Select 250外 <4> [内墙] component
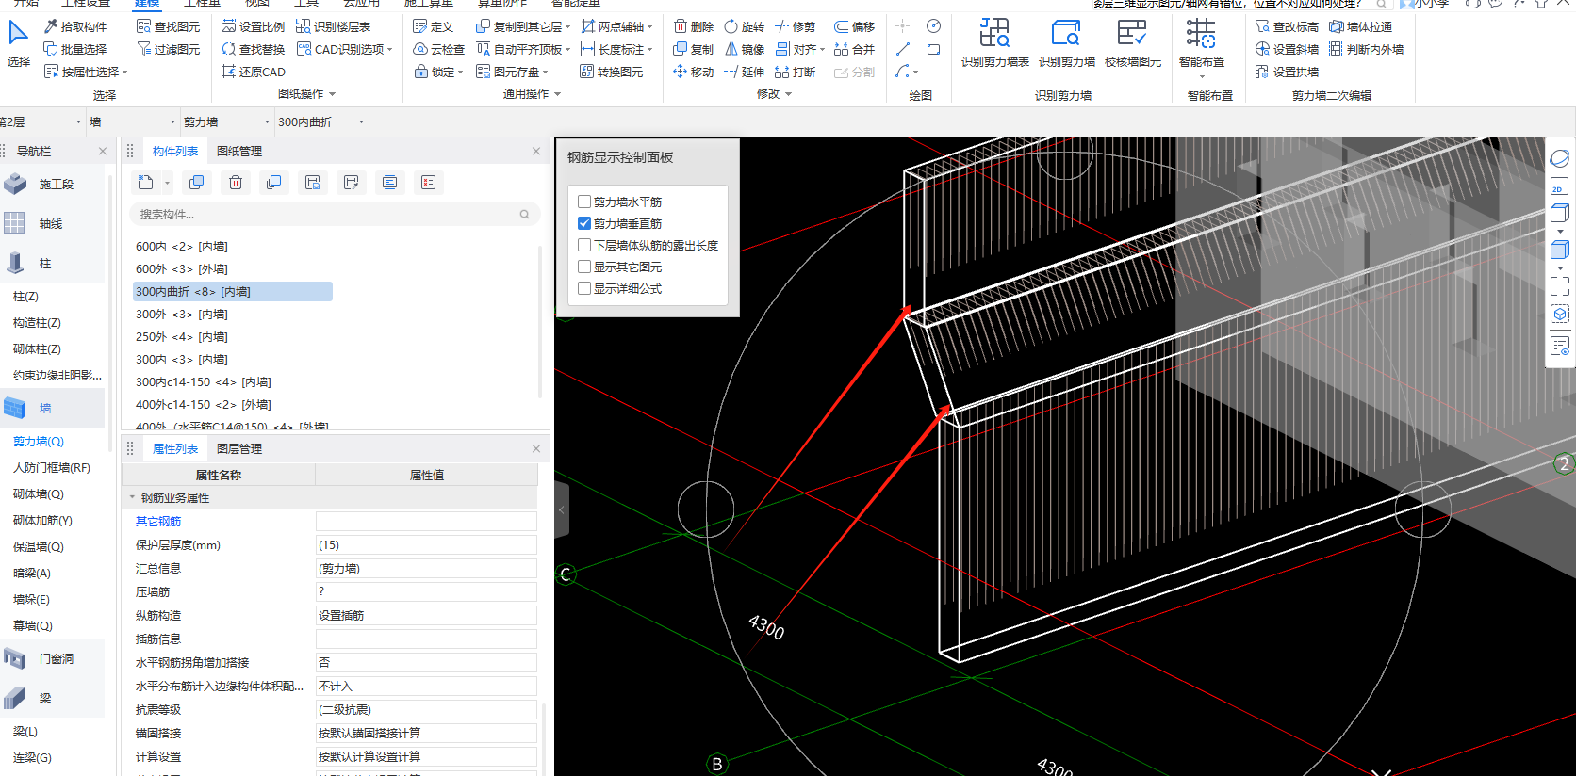The width and height of the screenshot is (1576, 776). (182, 337)
